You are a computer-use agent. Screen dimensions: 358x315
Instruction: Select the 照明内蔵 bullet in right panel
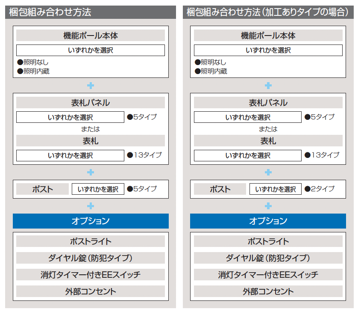(x=211, y=71)
